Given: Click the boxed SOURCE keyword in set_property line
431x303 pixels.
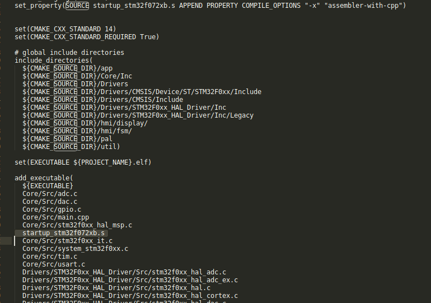Looking at the screenshot, I should pos(77,6).
